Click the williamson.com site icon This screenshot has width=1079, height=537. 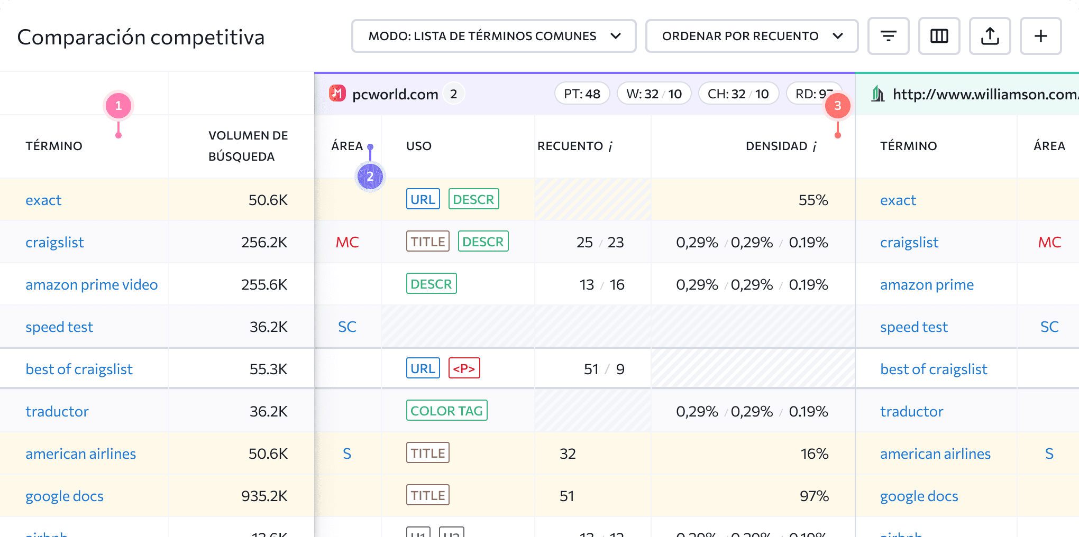coord(878,94)
